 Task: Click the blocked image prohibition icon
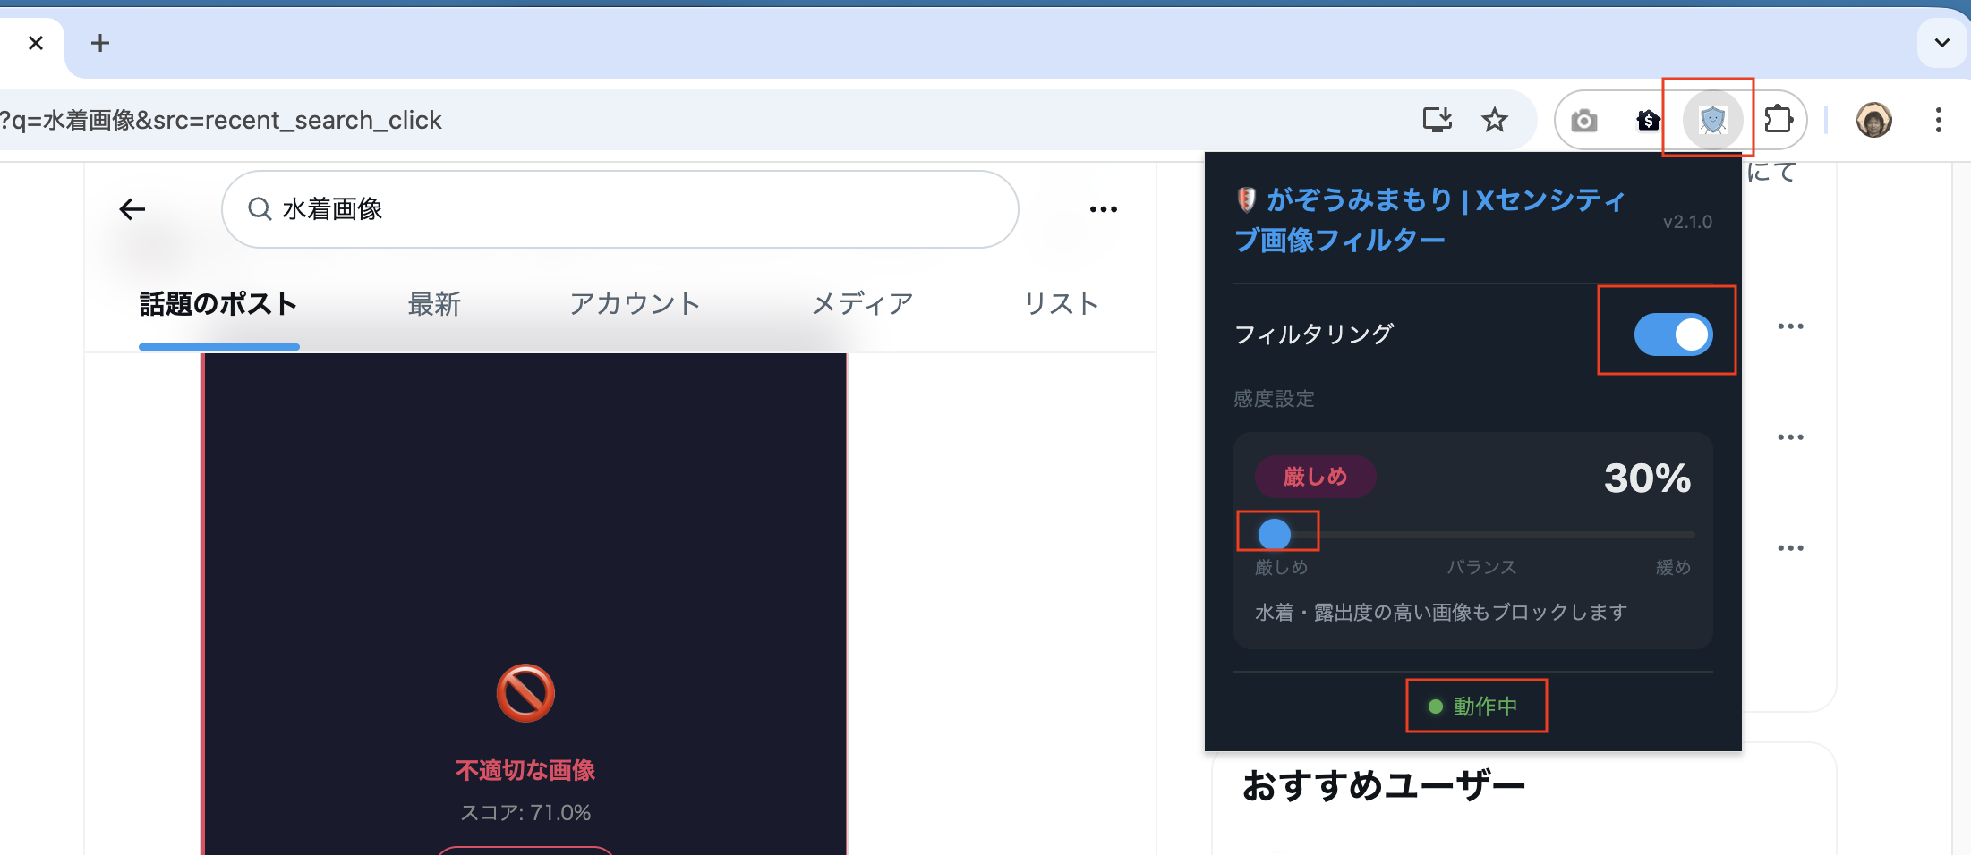coord(525,693)
